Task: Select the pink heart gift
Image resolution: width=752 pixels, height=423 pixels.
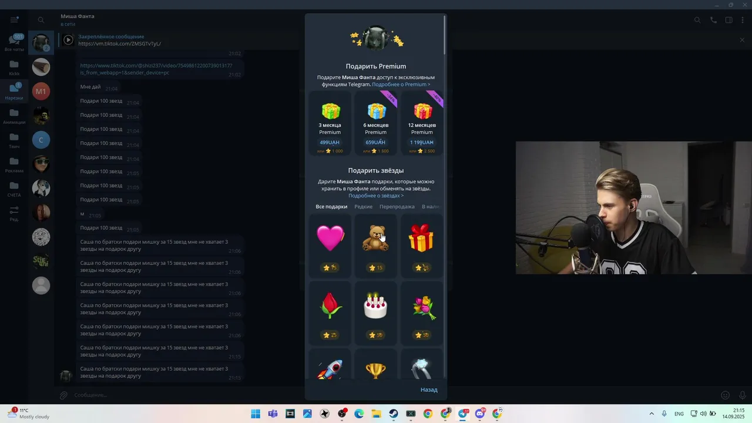Action: tap(330, 246)
